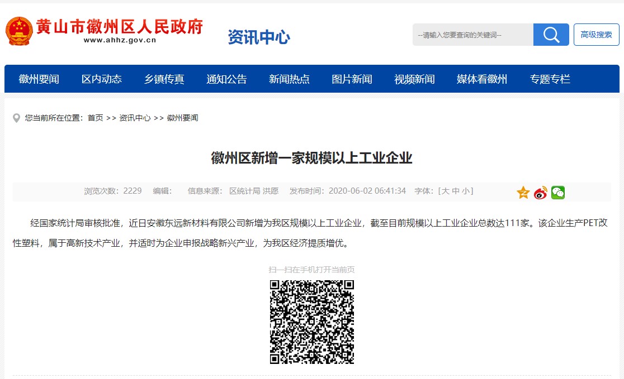Open 高级搜索 advanced search
Image resolution: width=624 pixels, height=379 pixels.
[x=596, y=35]
